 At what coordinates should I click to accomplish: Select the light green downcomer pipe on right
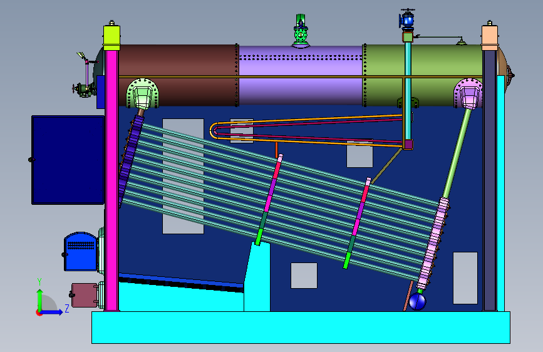pos(458,153)
